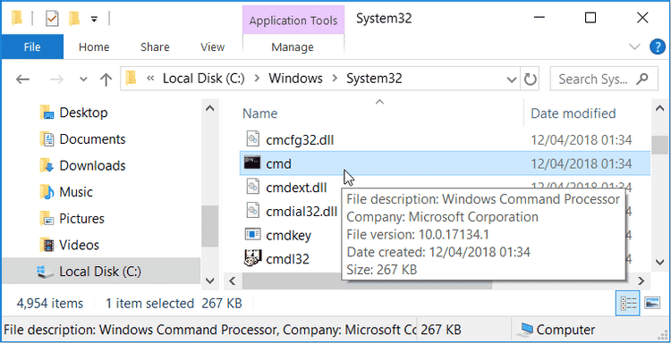Image resolution: width=671 pixels, height=343 pixels.
Task: Open the Customize Quick Access Toolbar dropdown
Action: pos(94,19)
